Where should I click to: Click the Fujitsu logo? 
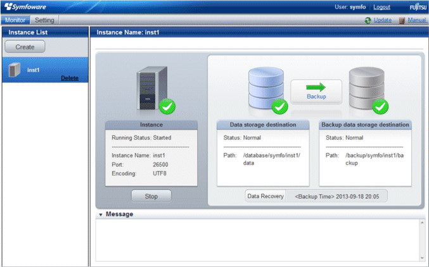pos(418,7)
